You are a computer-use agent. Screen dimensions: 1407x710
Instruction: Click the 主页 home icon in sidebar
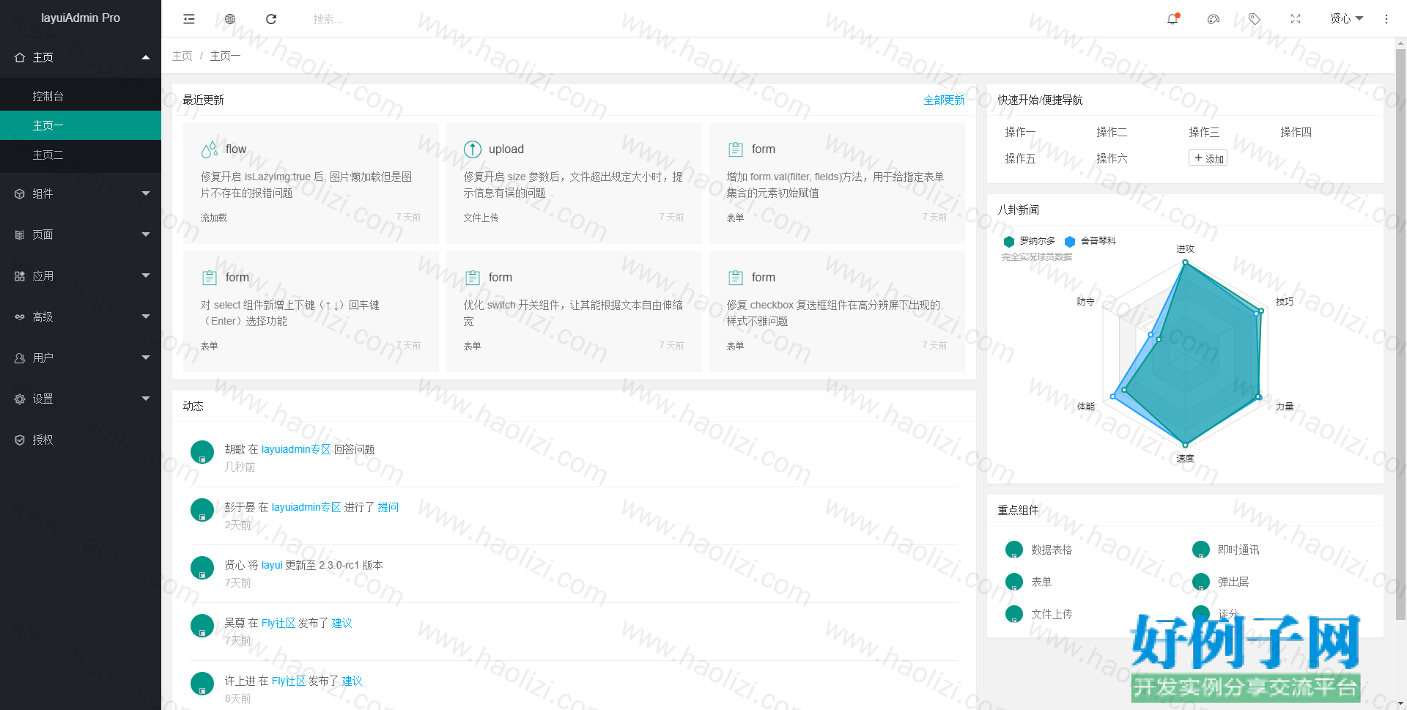pos(20,57)
